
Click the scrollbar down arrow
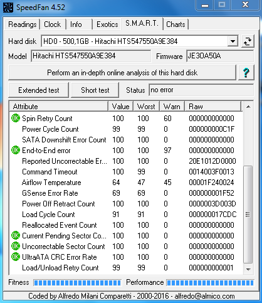248,269
